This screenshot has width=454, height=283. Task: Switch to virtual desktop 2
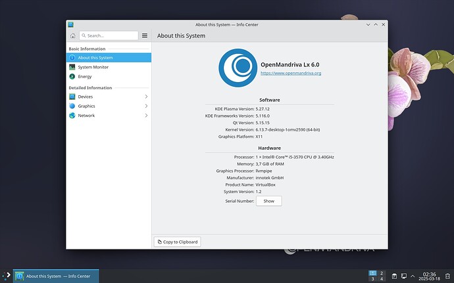tap(382, 273)
